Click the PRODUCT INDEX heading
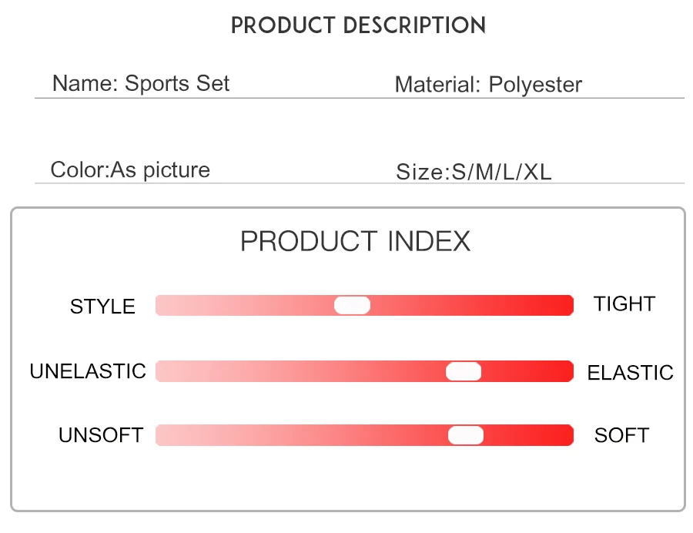693x533 pixels. coord(355,242)
